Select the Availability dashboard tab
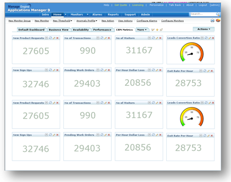Viewport: 231px width, 182px height. coord(81,30)
